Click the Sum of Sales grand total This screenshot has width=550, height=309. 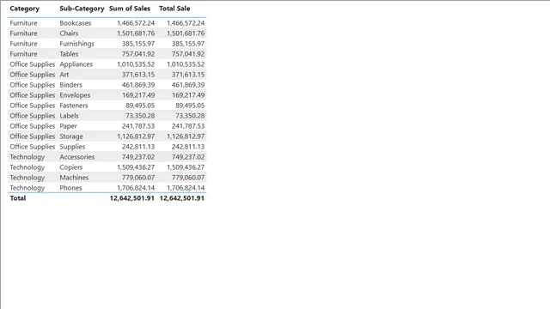(x=131, y=198)
